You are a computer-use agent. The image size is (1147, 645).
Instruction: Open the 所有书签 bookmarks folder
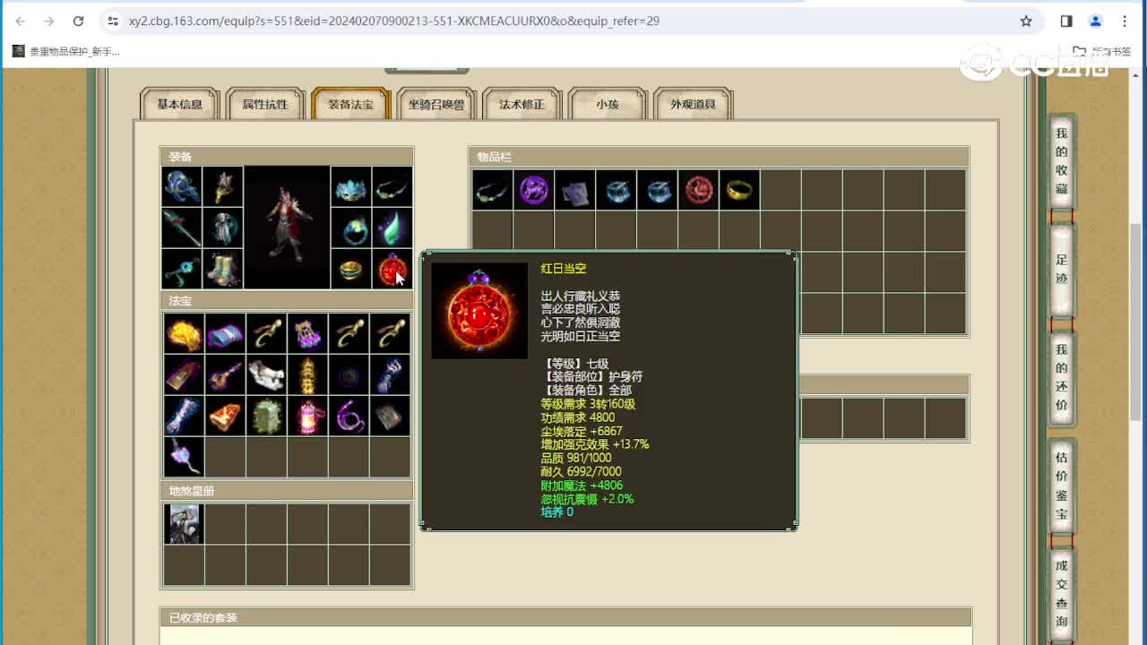(1102, 51)
